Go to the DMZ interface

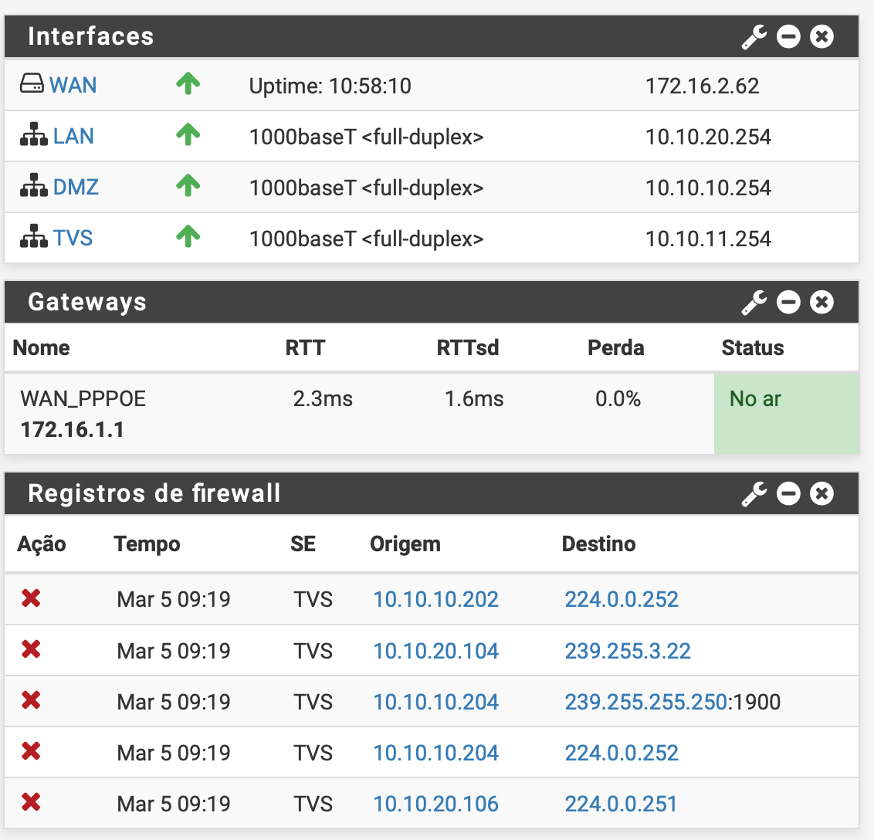click(76, 188)
